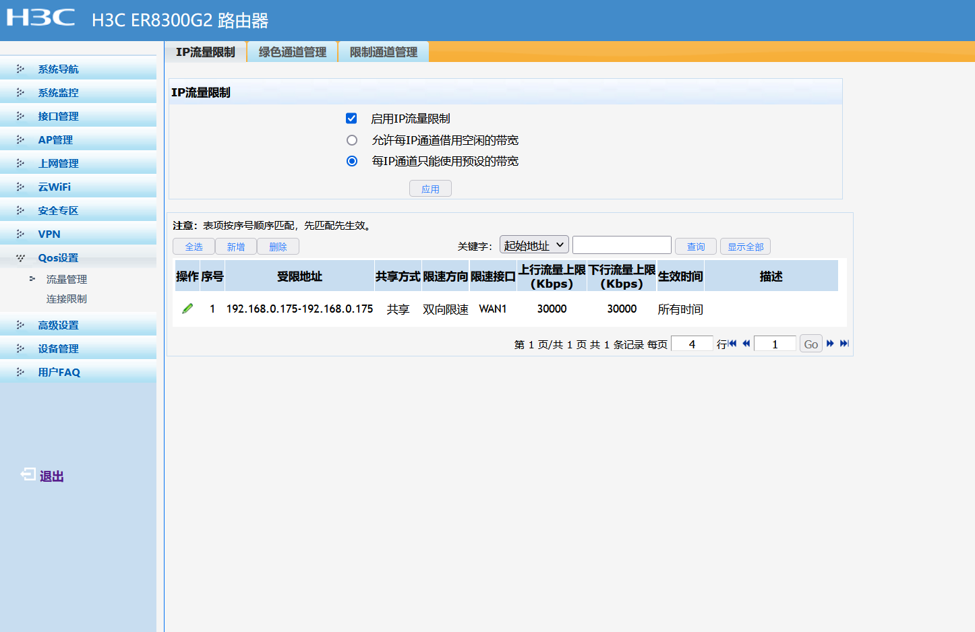Click the arrow bullet beside 流量管理
The image size is (975, 632).
pos(32,278)
